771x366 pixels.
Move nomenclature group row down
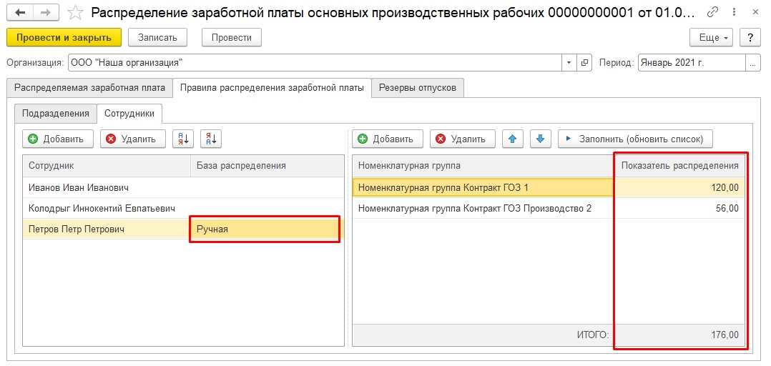click(541, 139)
